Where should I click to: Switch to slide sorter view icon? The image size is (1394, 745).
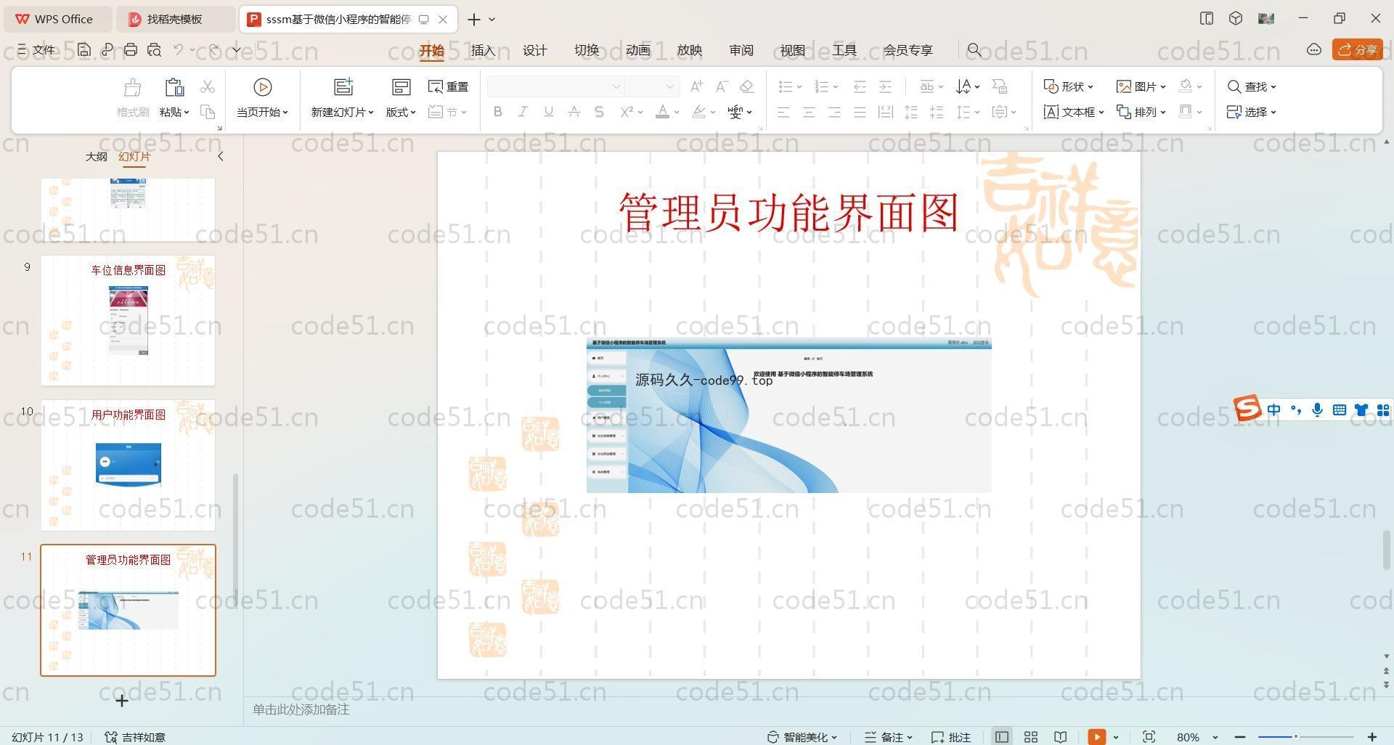1031,737
